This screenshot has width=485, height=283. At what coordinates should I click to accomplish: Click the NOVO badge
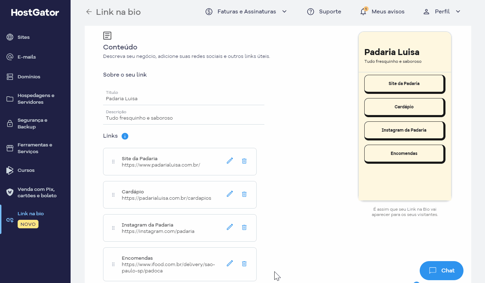click(x=28, y=224)
